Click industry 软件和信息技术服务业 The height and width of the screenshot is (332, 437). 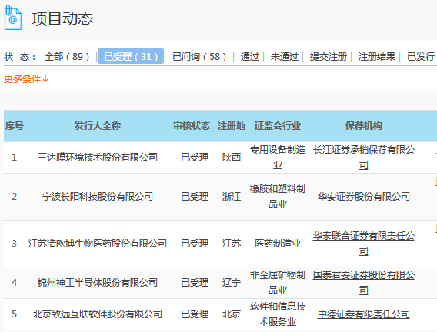(278, 314)
